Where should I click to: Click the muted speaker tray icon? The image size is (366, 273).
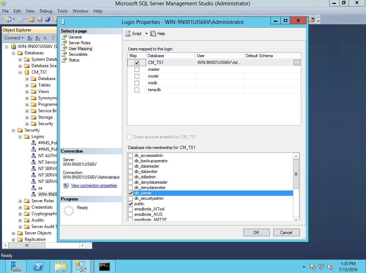330,267
